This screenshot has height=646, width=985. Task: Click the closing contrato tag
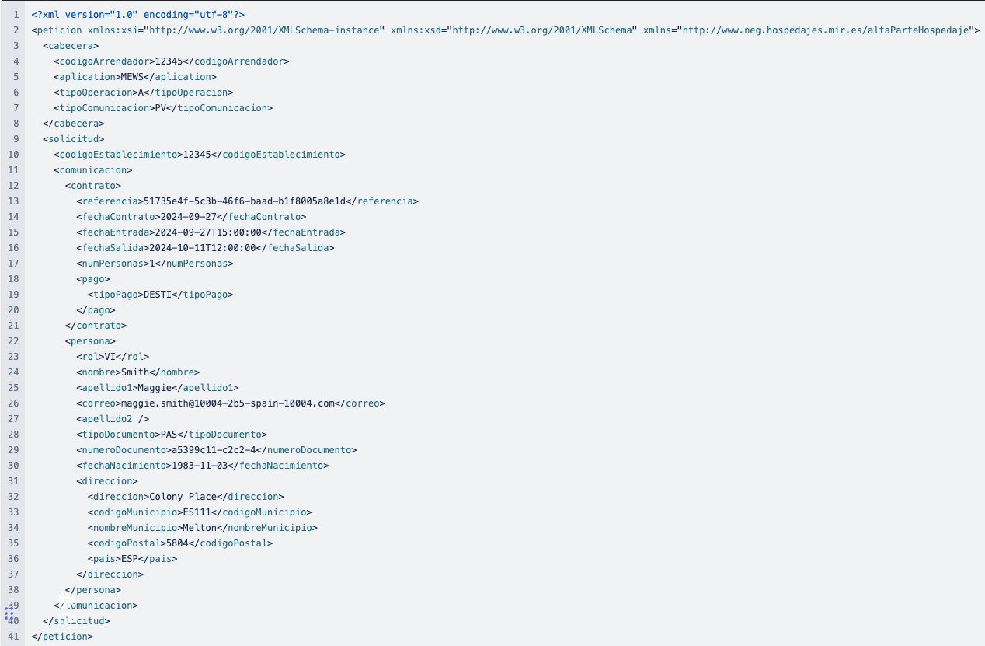96,326
